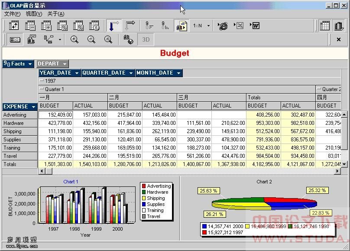Toggle the chart report document icon
The image size is (350, 251).
181,26
